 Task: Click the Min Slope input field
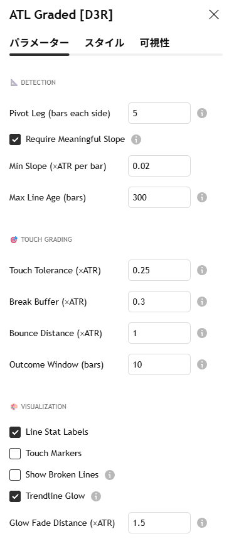coord(159,166)
